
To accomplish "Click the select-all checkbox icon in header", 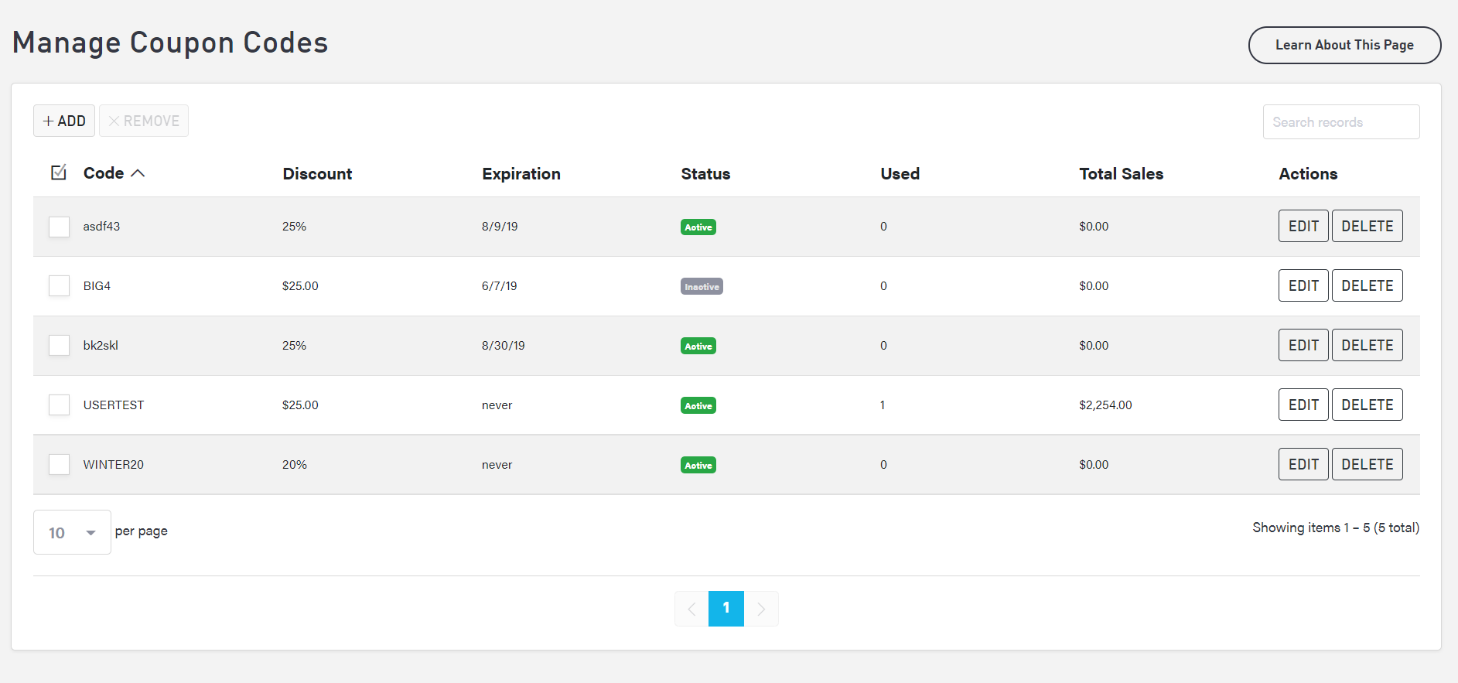I will click(59, 172).
